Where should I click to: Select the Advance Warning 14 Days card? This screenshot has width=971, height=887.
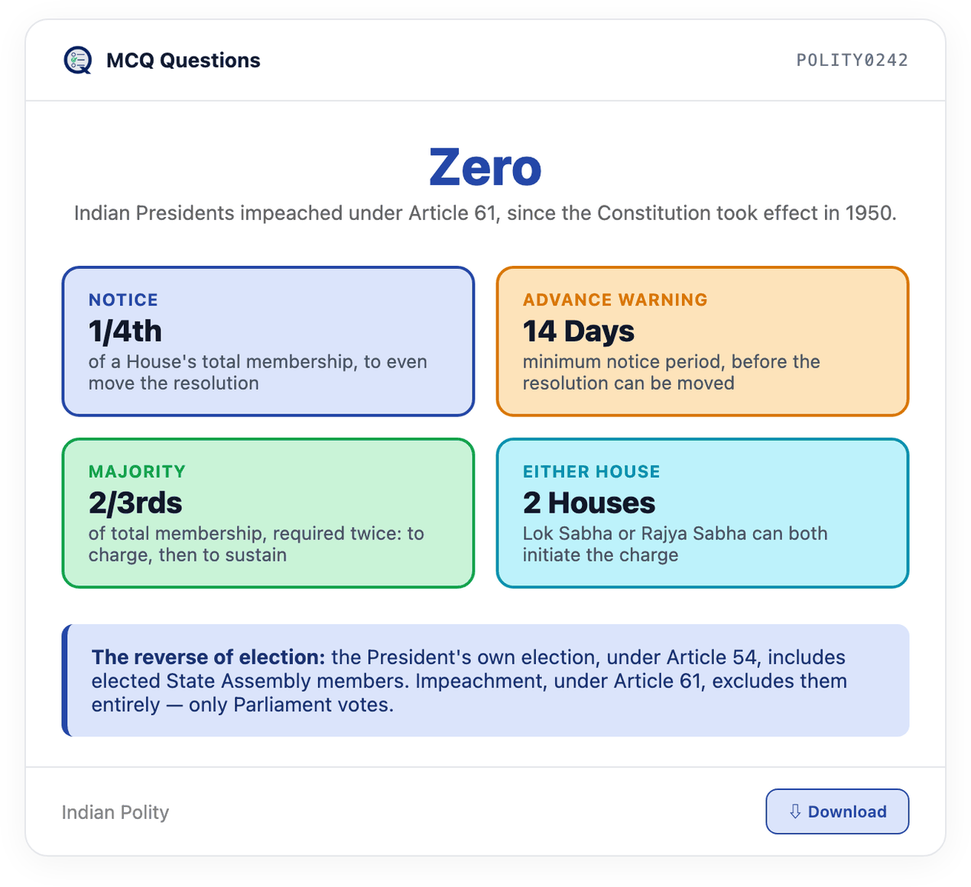(x=703, y=342)
